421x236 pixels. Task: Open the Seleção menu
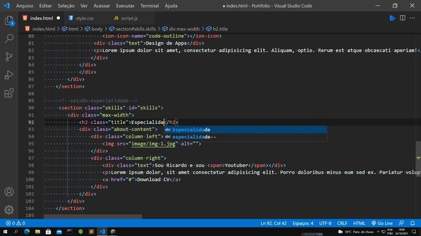(66, 6)
